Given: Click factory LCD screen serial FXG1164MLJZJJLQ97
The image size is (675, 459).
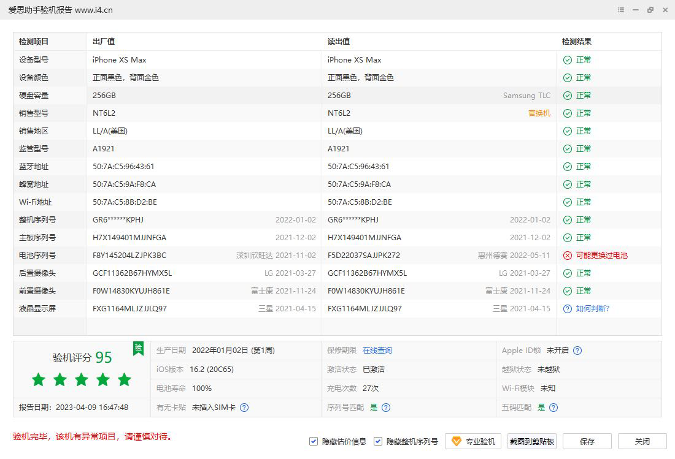Looking at the screenshot, I should pos(129,309).
